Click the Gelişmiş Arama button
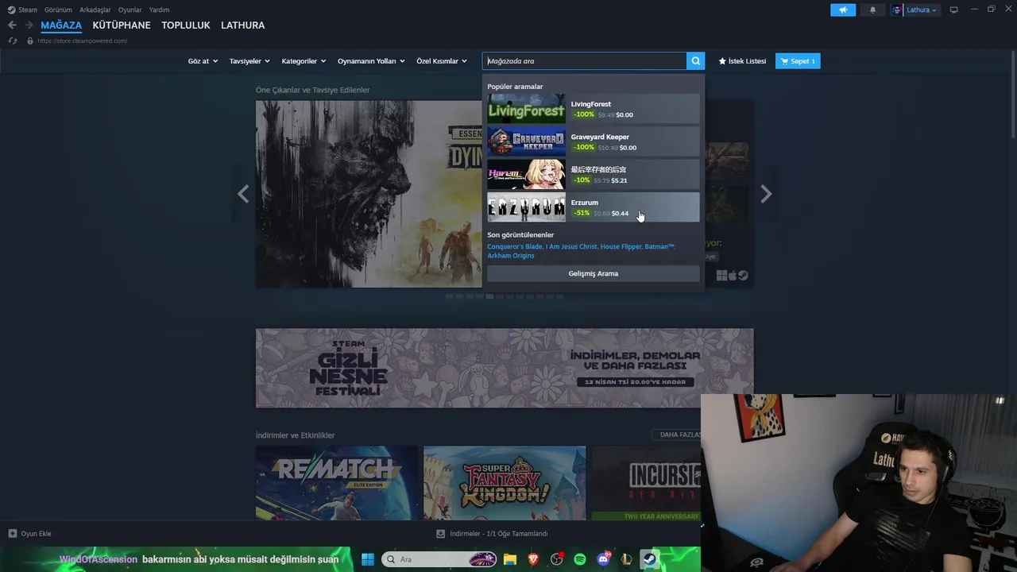Image resolution: width=1017 pixels, height=572 pixels. coord(594,273)
